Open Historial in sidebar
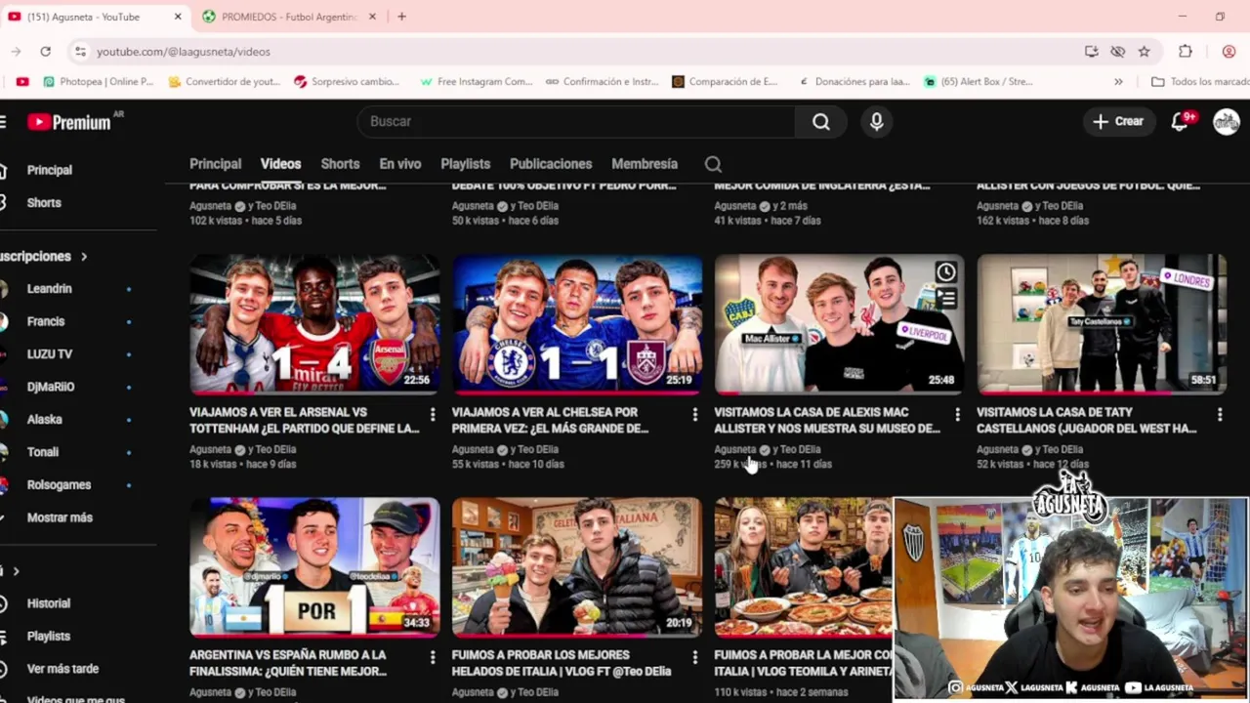The image size is (1250, 703). click(49, 603)
